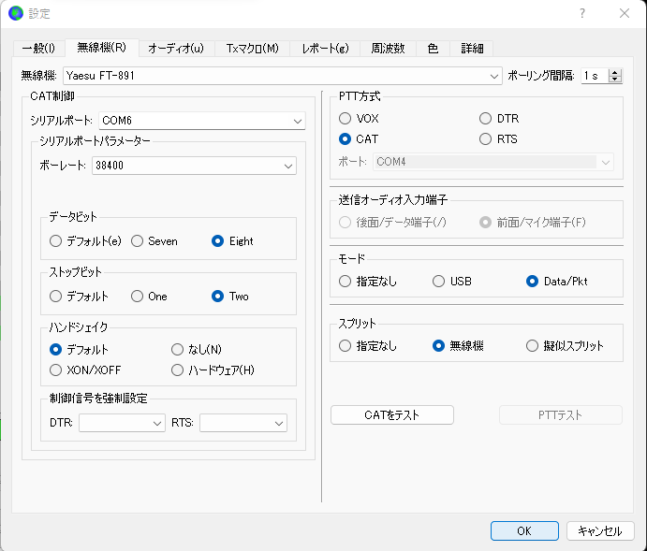Click the キャンセル button
Screen dimensions: 647x551
(600, 530)
